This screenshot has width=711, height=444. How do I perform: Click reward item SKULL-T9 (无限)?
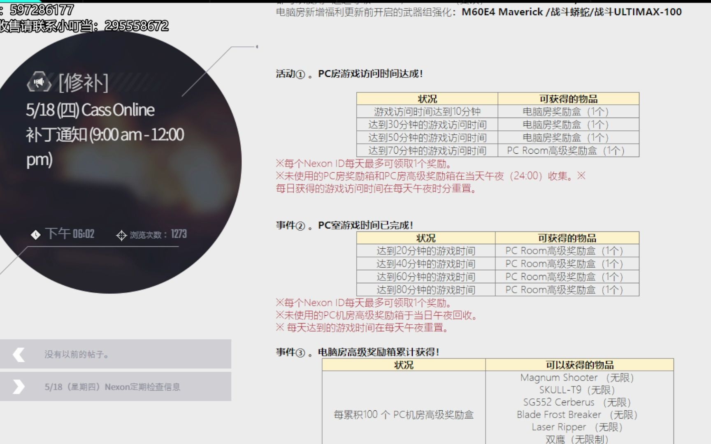[577, 390]
